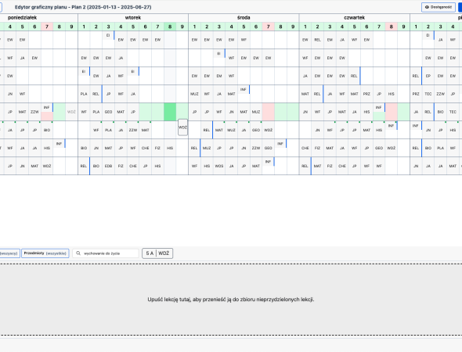Select the dark green slot, Tuesday period 8
462x352 pixels.
click(x=170, y=112)
